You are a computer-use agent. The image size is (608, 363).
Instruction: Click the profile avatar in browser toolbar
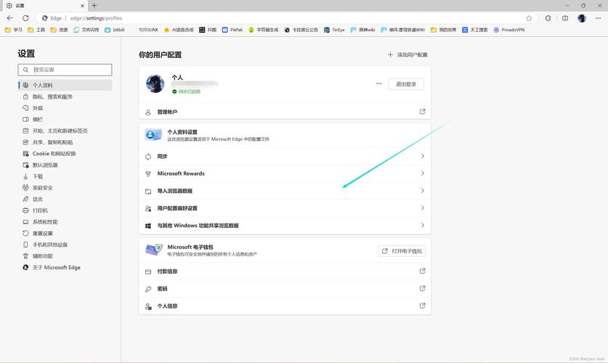pyautogui.click(x=582, y=18)
